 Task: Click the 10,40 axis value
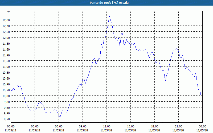(6, 84)
